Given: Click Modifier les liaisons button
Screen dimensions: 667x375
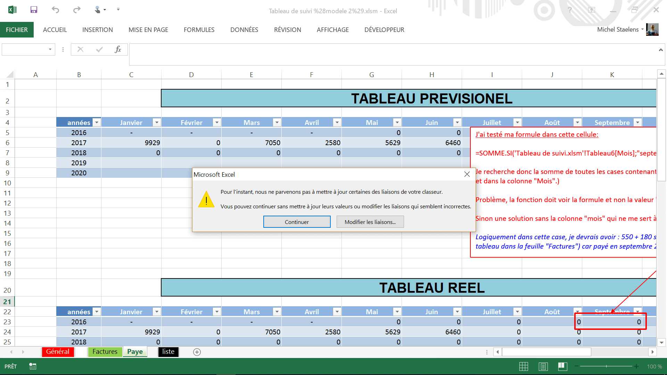Looking at the screenshot, I should click(x=370, y=222).
